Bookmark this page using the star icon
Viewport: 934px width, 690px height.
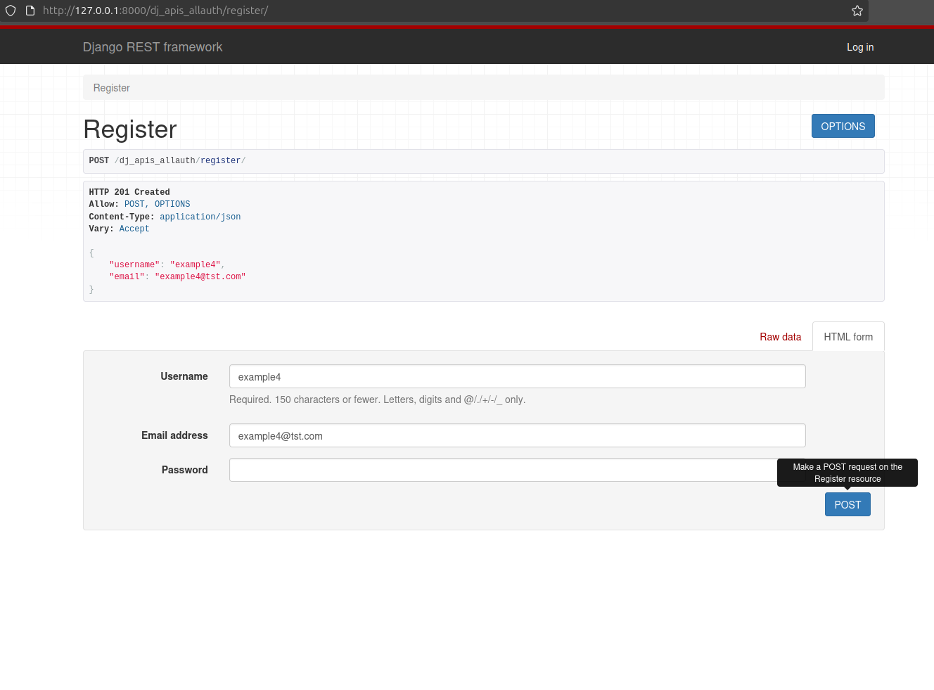point(857,11)
